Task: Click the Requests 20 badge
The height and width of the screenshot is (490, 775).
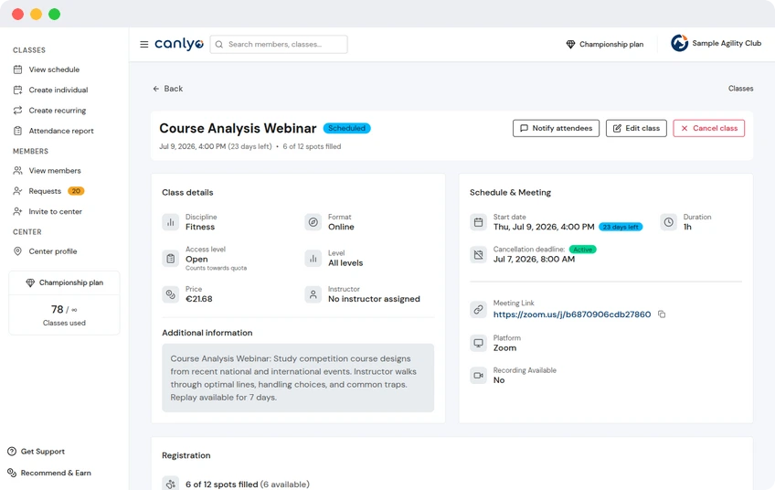Action: click(x=76, y=191)
